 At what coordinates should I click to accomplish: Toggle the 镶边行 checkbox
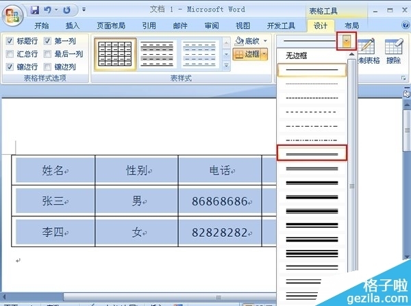click(10, 67)
